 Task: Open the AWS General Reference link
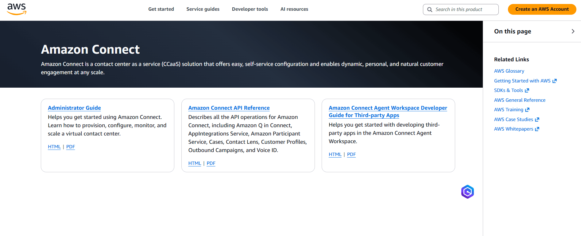click(520, 100)
